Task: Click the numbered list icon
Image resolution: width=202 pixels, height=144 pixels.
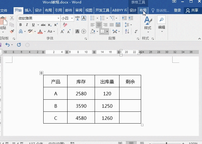Action: tap(102, 18)
